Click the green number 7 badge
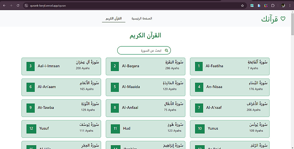This screenshot has height=149, width=294. (199, 108)
